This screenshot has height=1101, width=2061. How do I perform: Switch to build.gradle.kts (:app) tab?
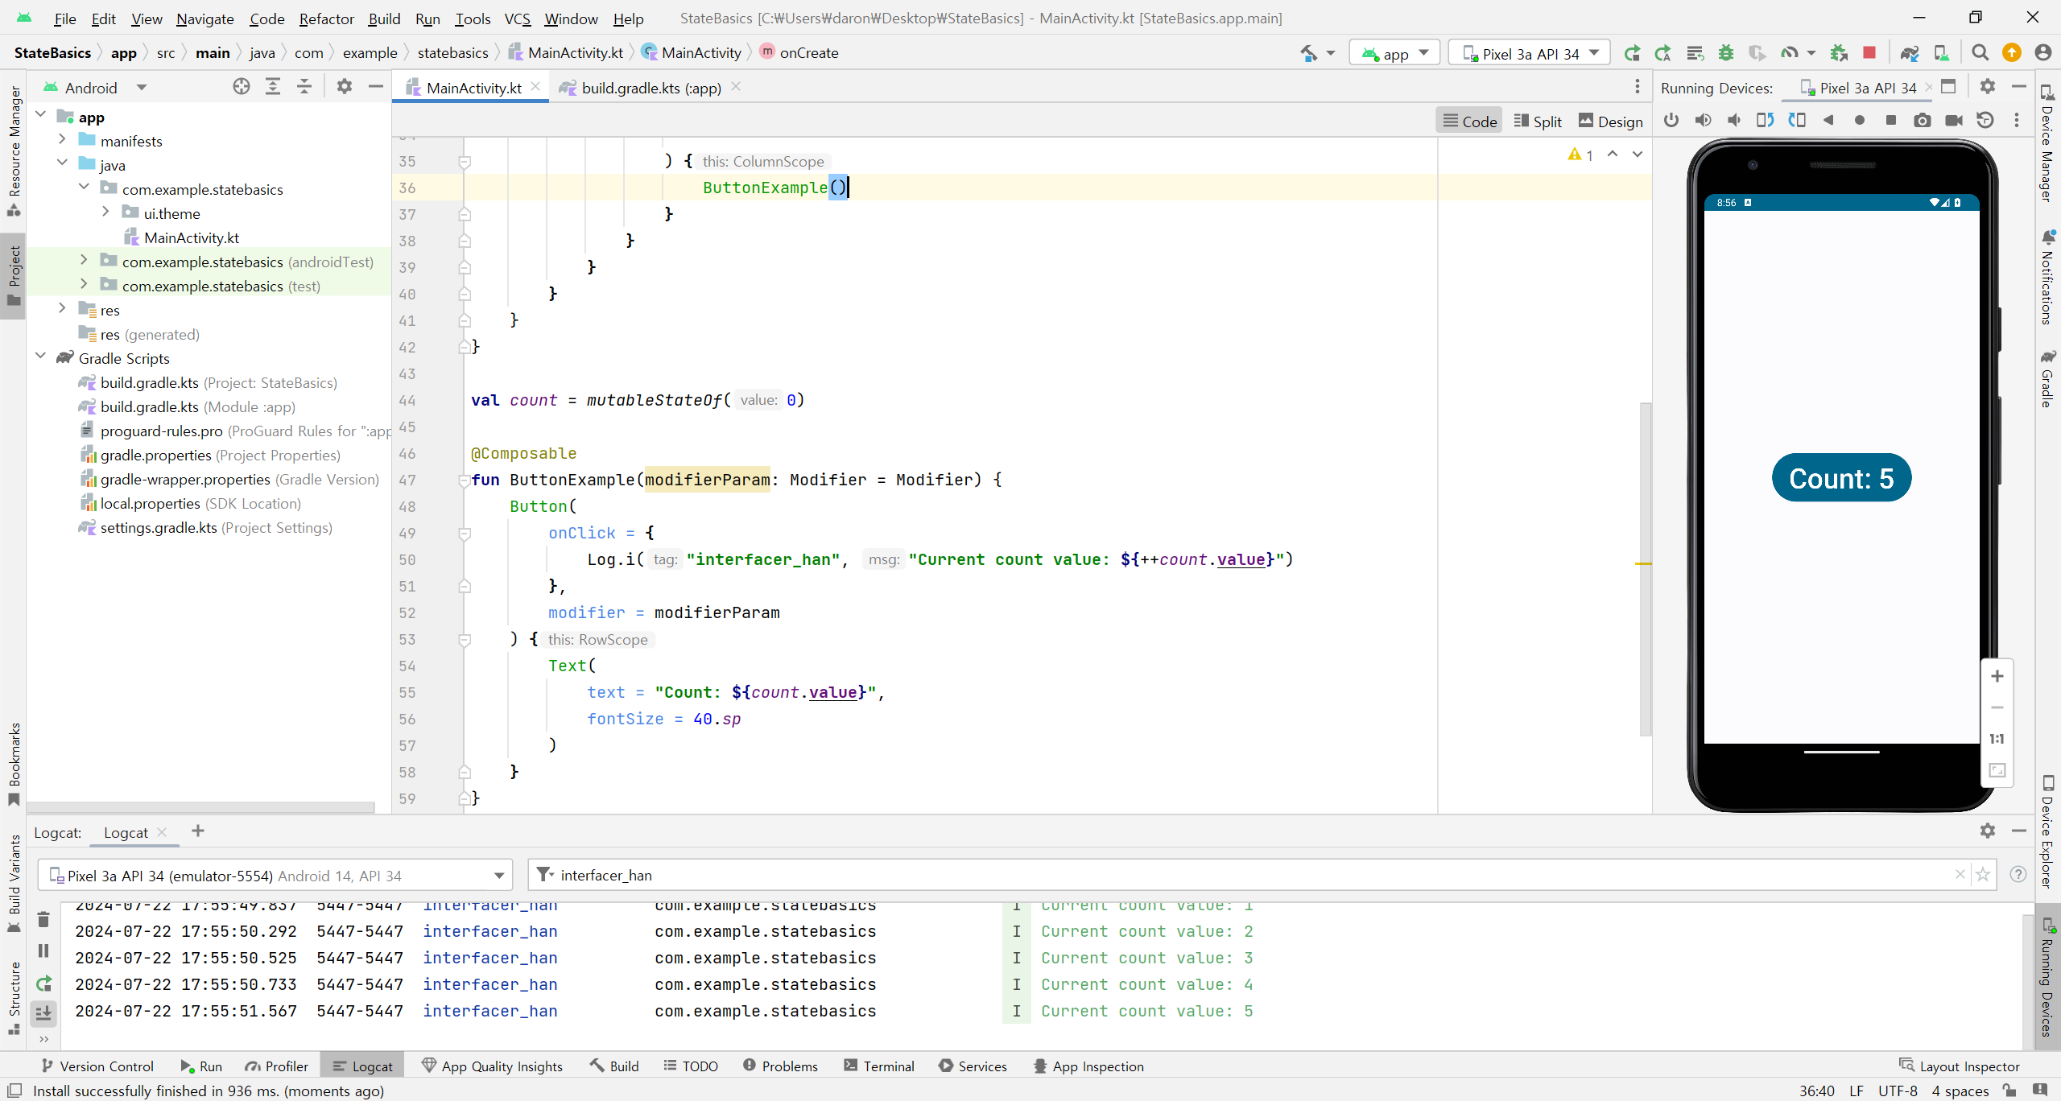click(x=651, y=88)
